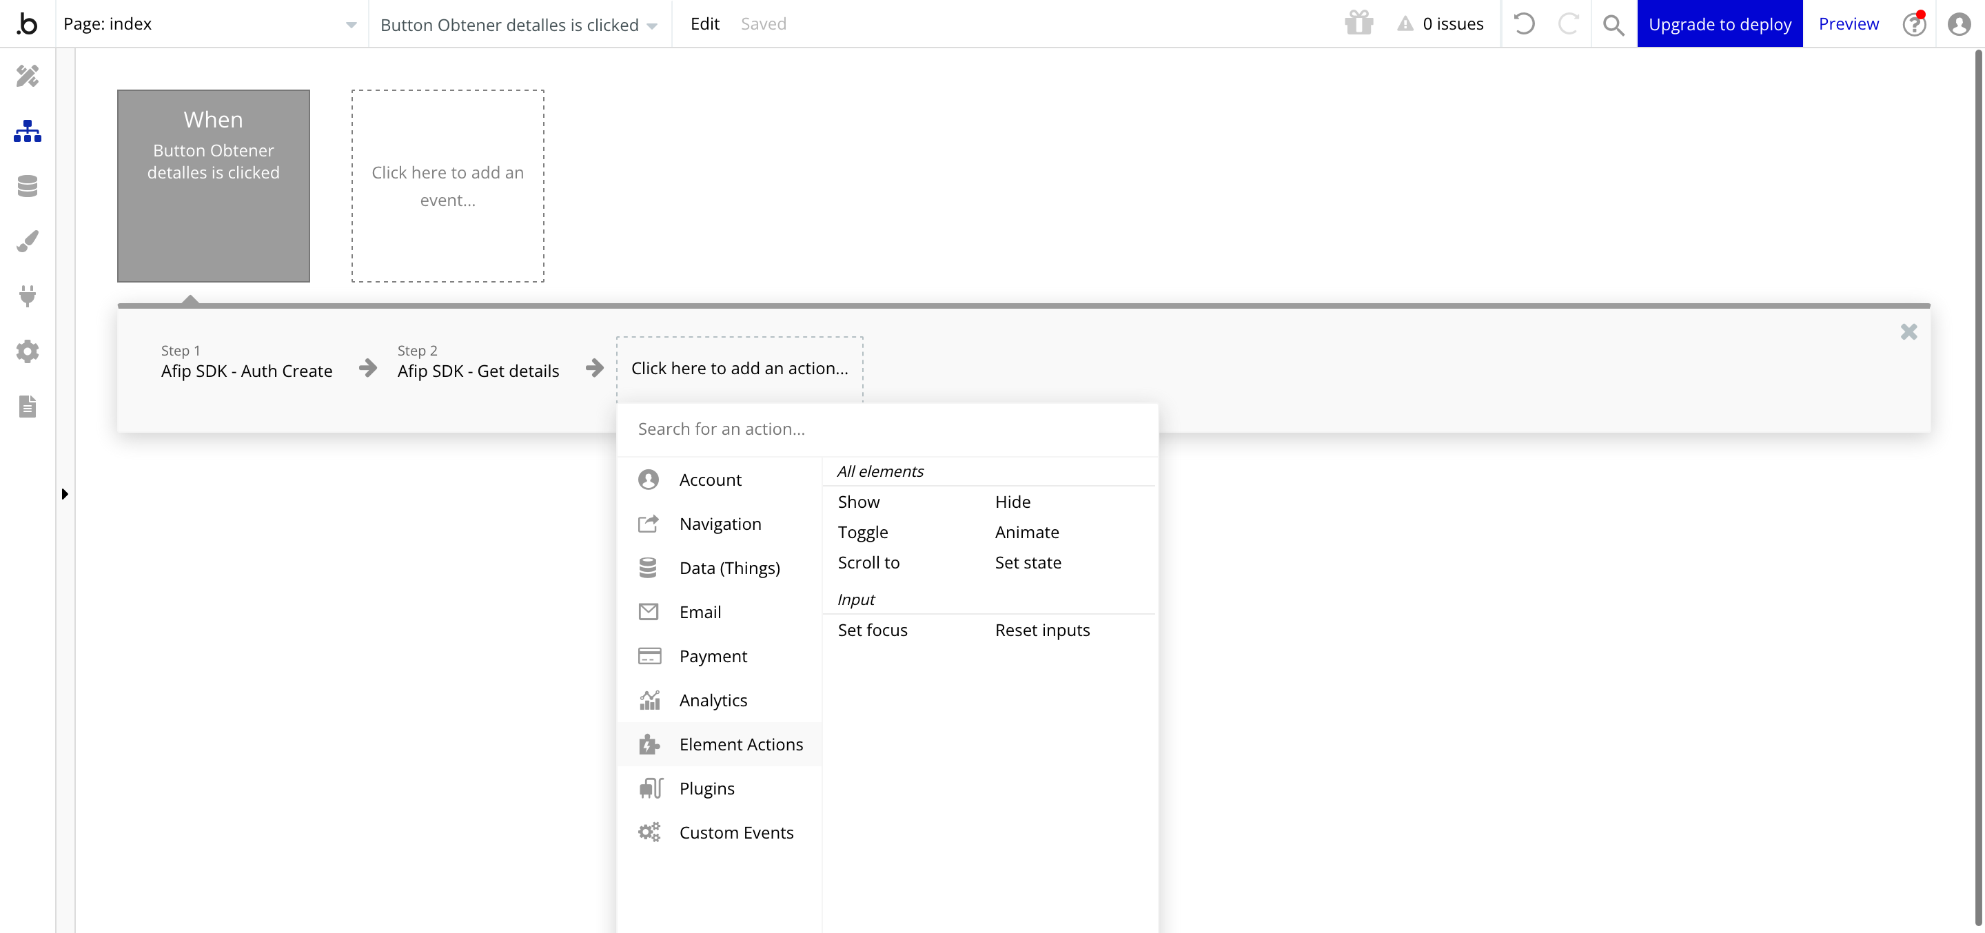1985x933 pixels.
Task: Click the redo arrow icon
Action: [1568, 24]
